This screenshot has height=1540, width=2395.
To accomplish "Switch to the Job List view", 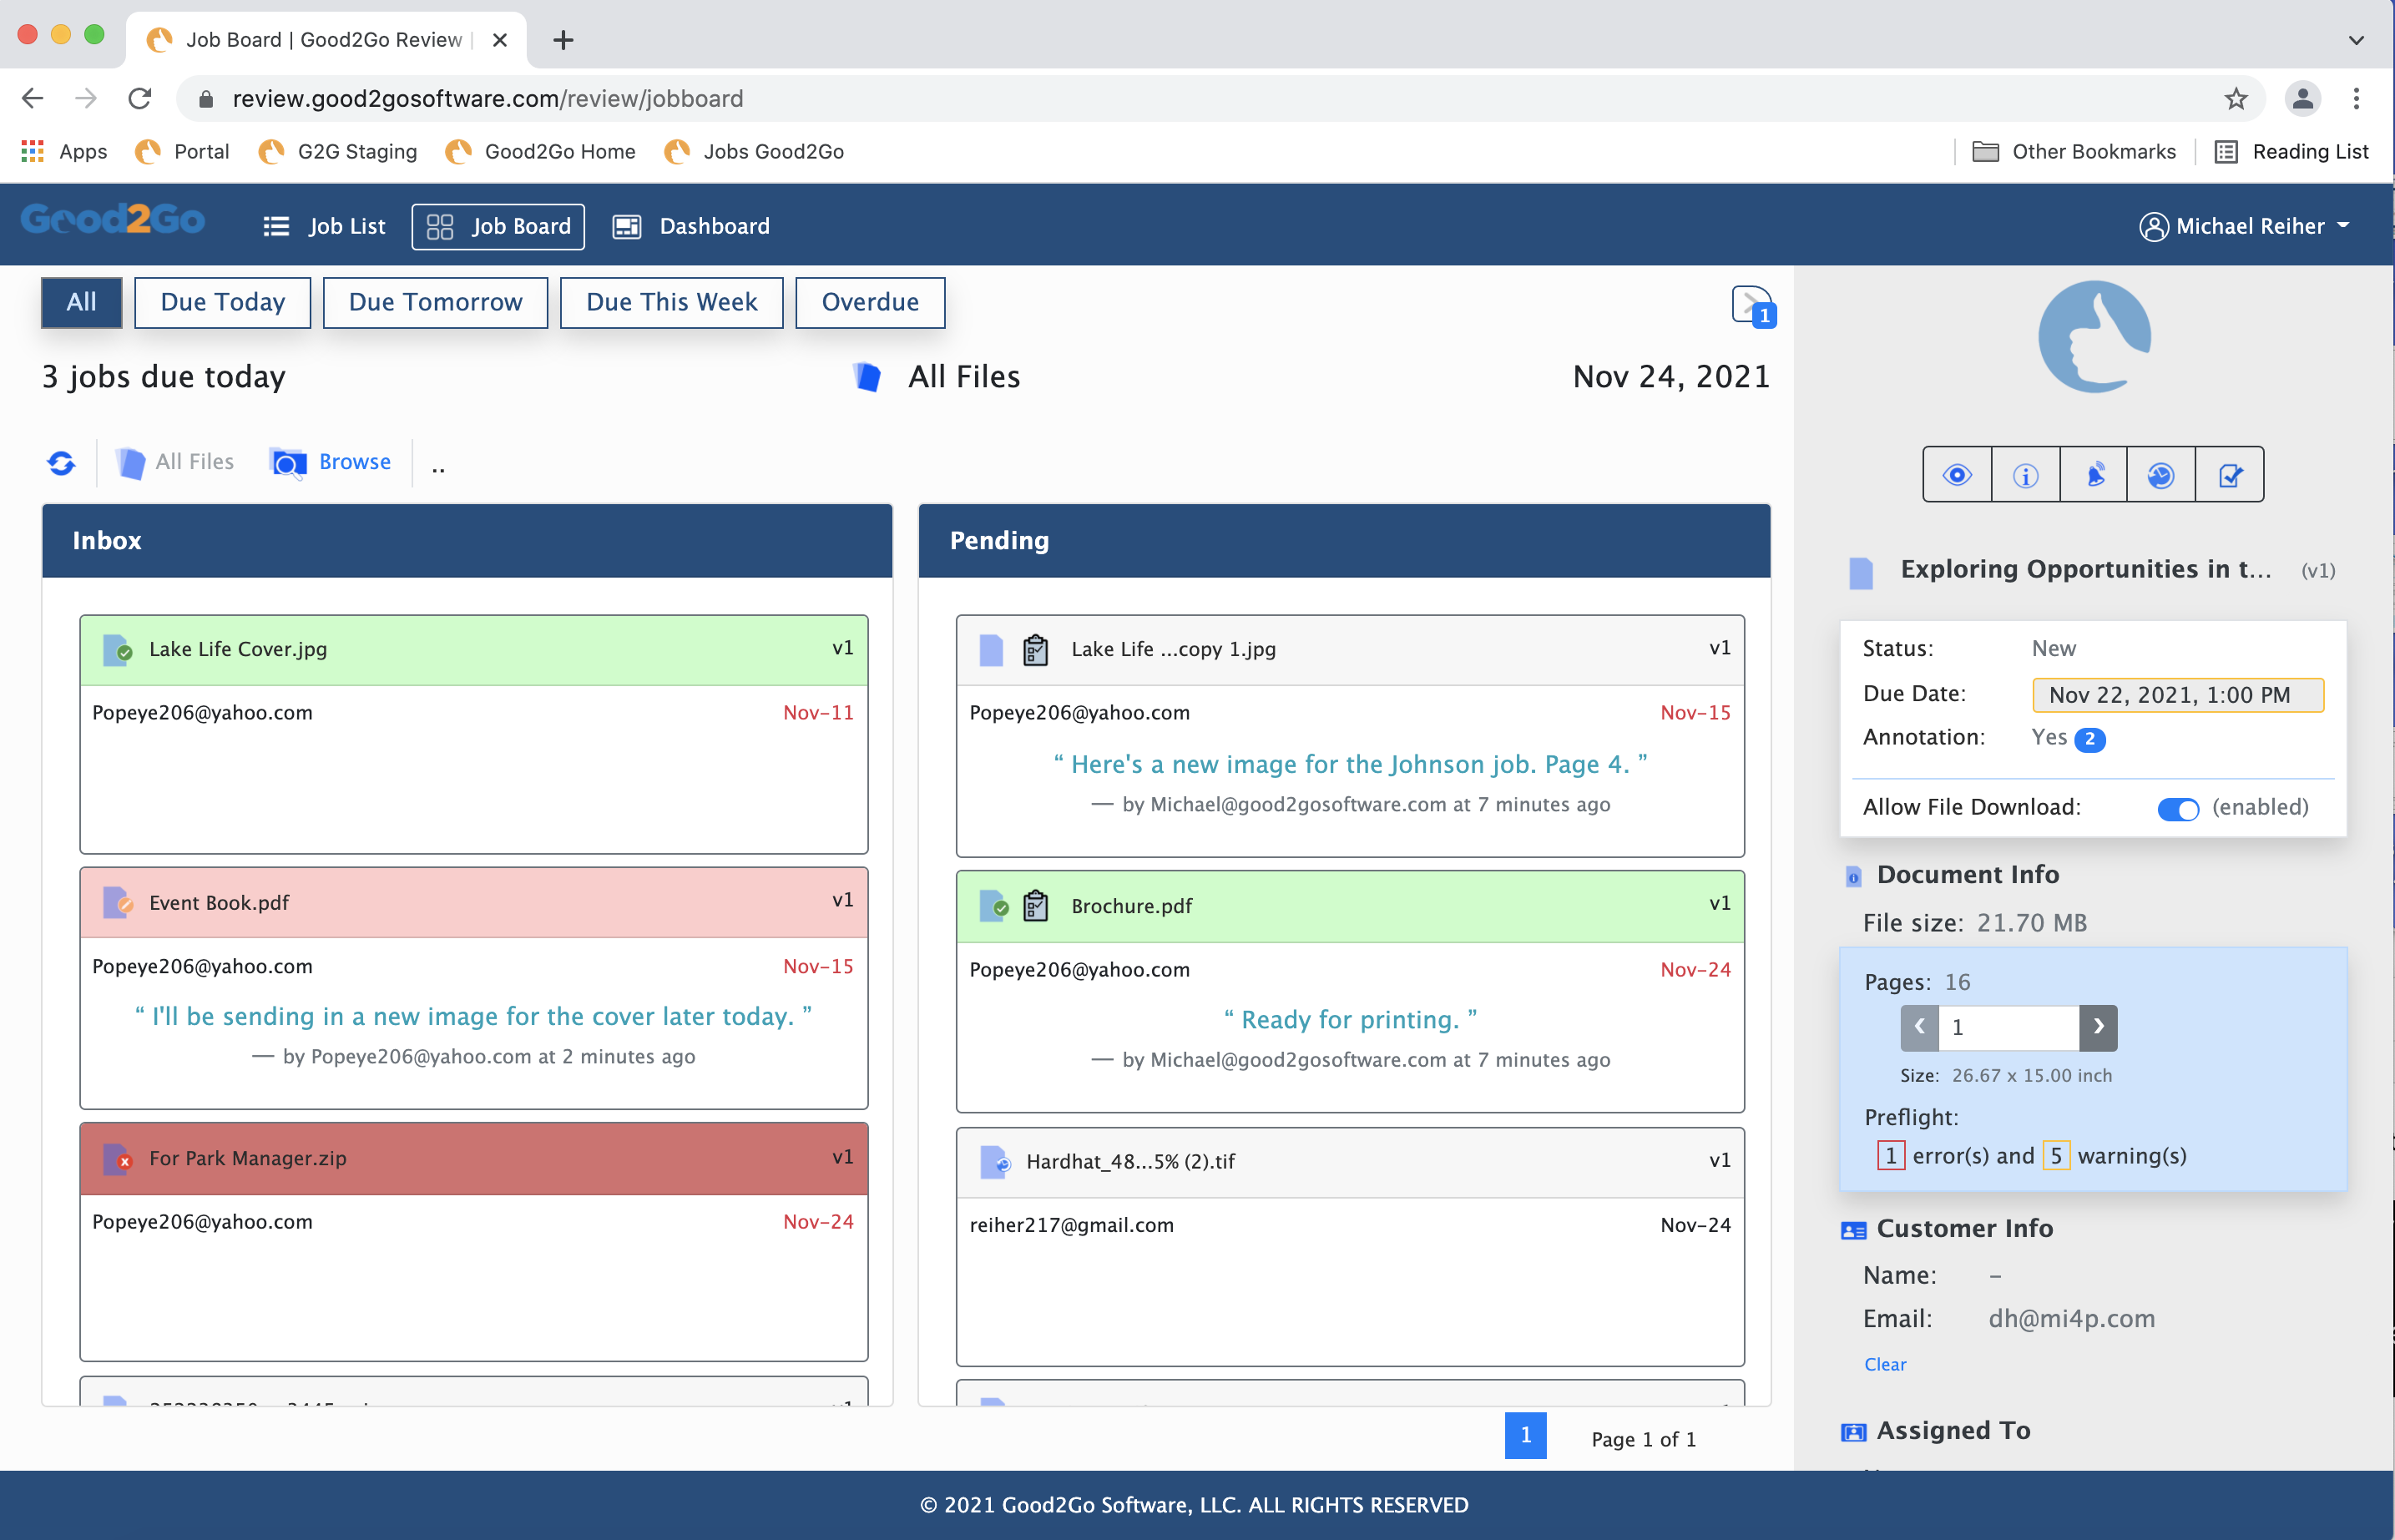I will pos(324,227).
